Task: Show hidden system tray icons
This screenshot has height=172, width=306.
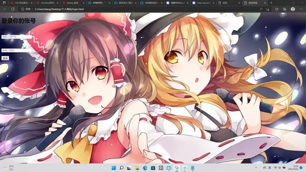Action: coord(256,168)
